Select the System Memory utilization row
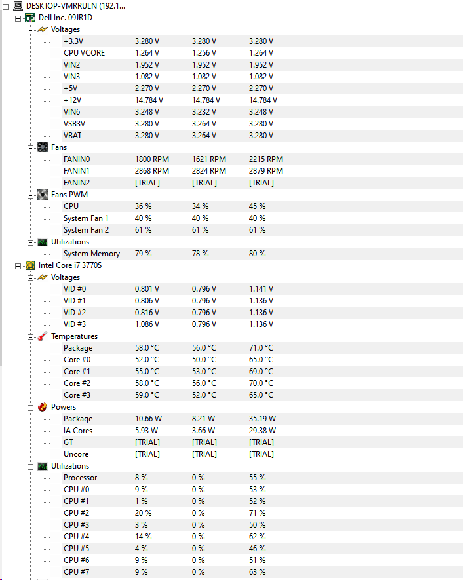 (x=92, y=254)
